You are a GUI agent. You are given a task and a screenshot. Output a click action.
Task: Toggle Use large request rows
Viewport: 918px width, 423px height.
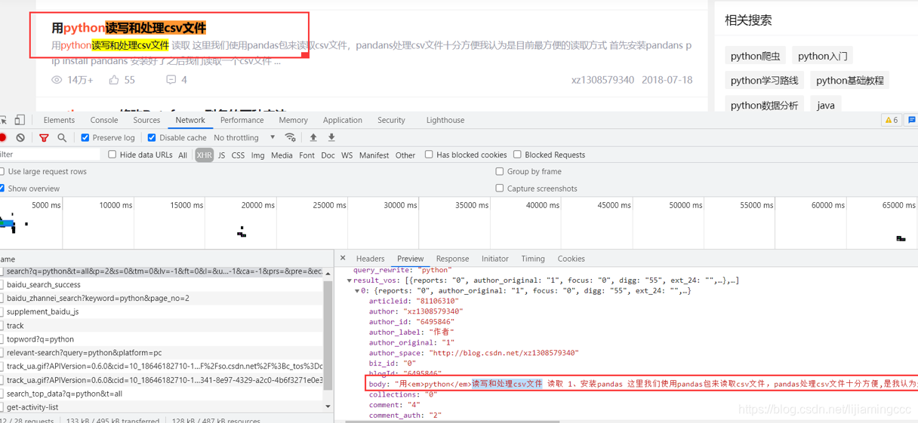(2, 171)
